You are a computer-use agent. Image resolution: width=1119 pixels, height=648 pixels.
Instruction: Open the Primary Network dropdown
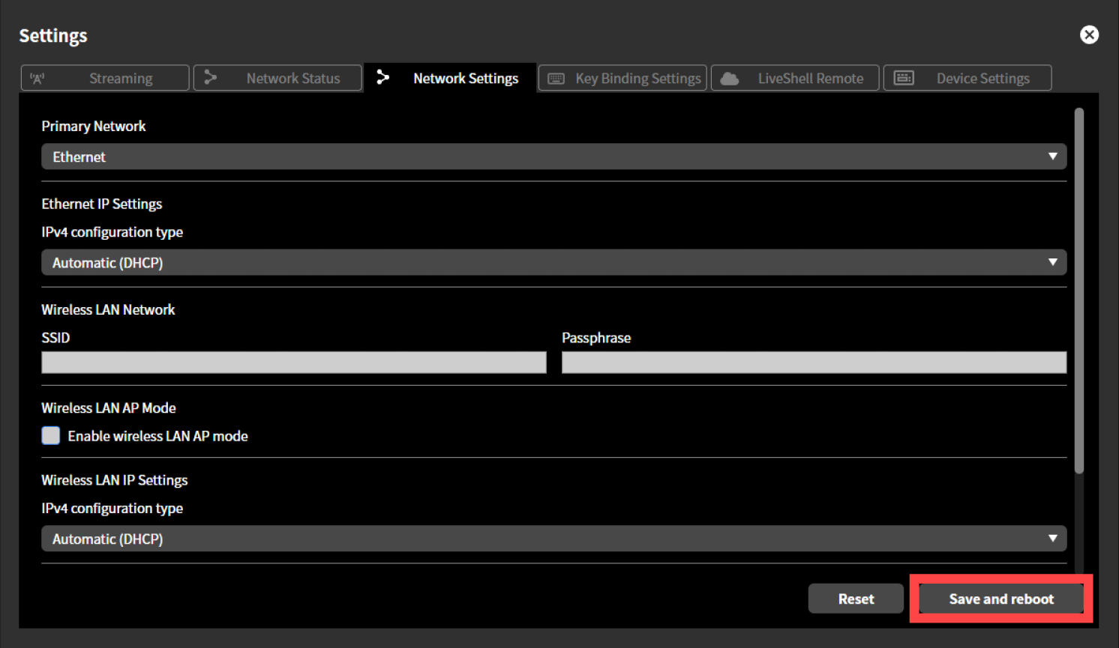[x=553, y=157]
